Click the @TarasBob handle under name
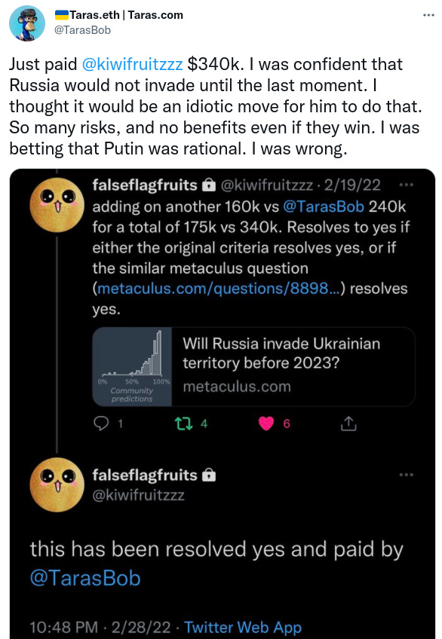This screenshot has width=442, height=639. coord(82,30)
